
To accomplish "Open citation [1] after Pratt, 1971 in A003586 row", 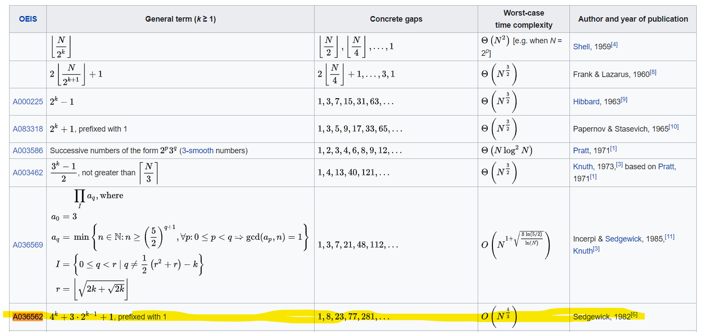I will click(614, 148).
